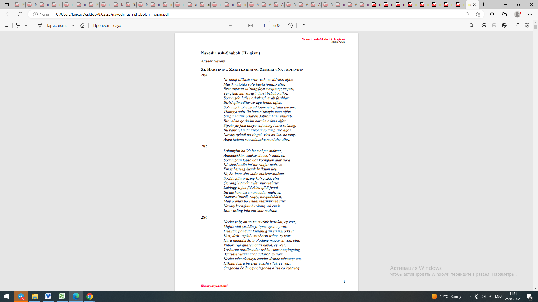The height and width of the screenshot is (302, 538).
Task: Click the page number input field
Action: (264, 25)
